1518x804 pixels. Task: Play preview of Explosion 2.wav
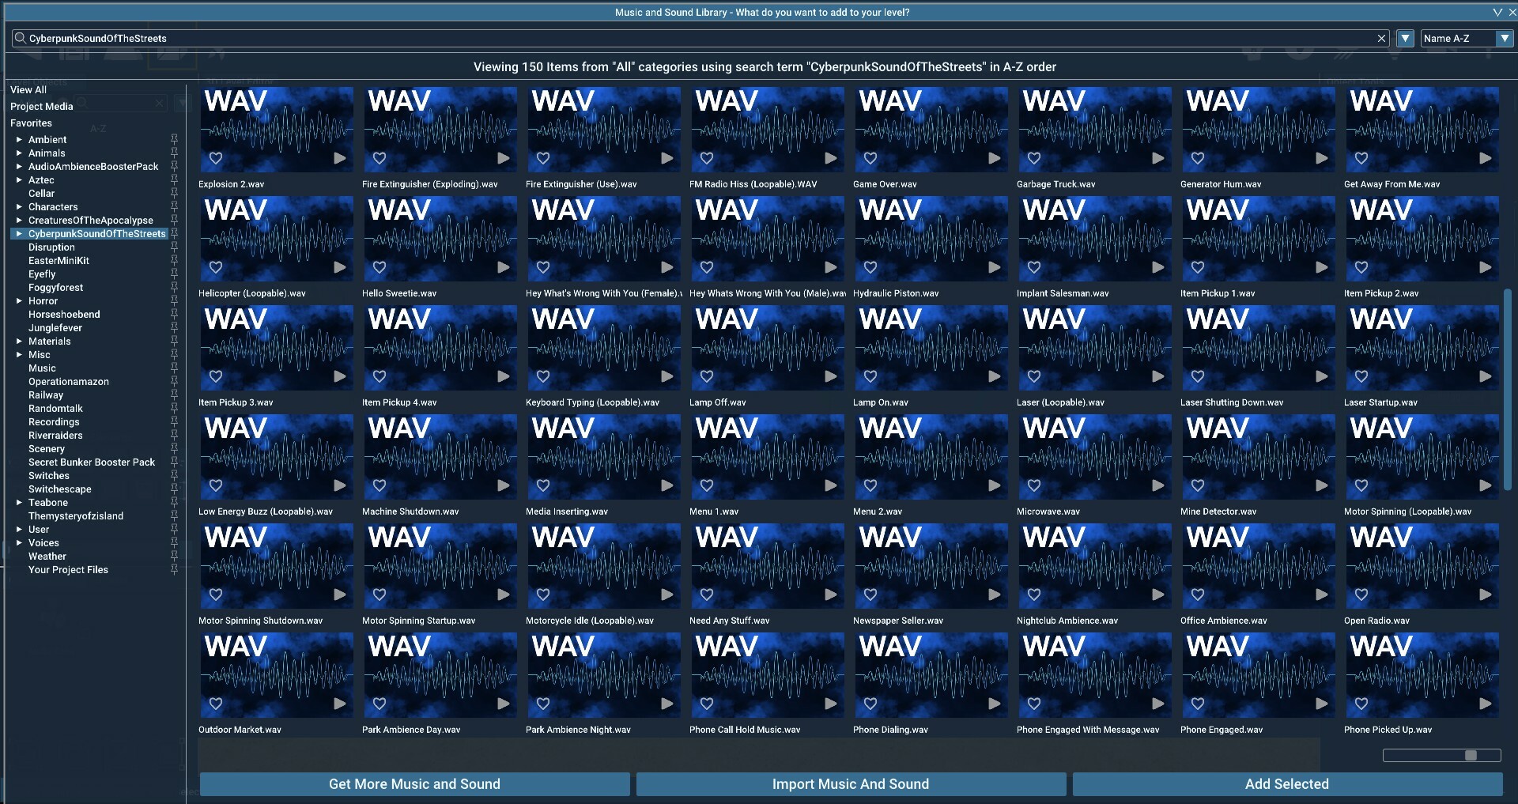(340, 158)
